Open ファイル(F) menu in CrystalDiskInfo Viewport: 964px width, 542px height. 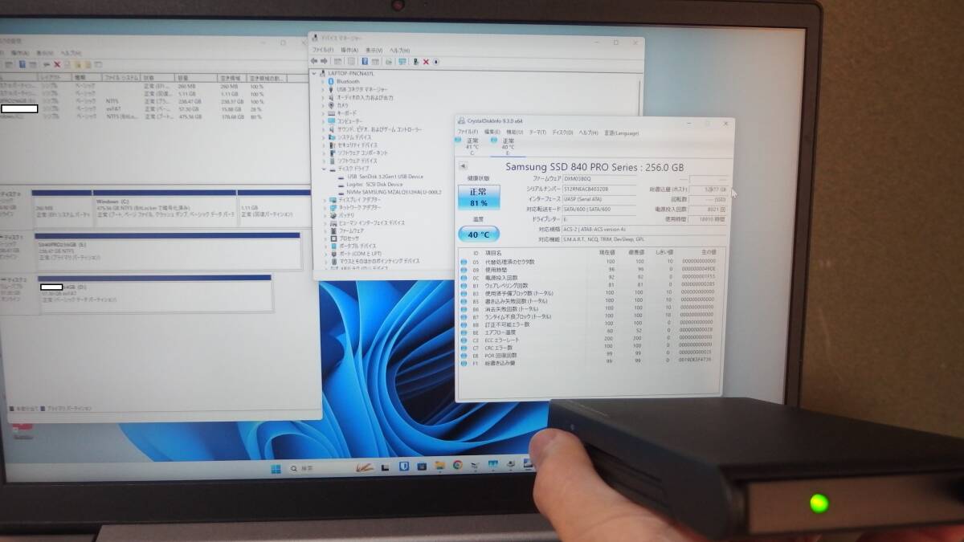468,132
